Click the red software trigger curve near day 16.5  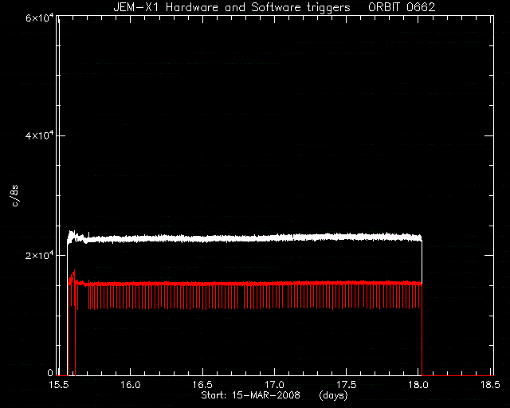pyautogui.click(x=202, y=284)
